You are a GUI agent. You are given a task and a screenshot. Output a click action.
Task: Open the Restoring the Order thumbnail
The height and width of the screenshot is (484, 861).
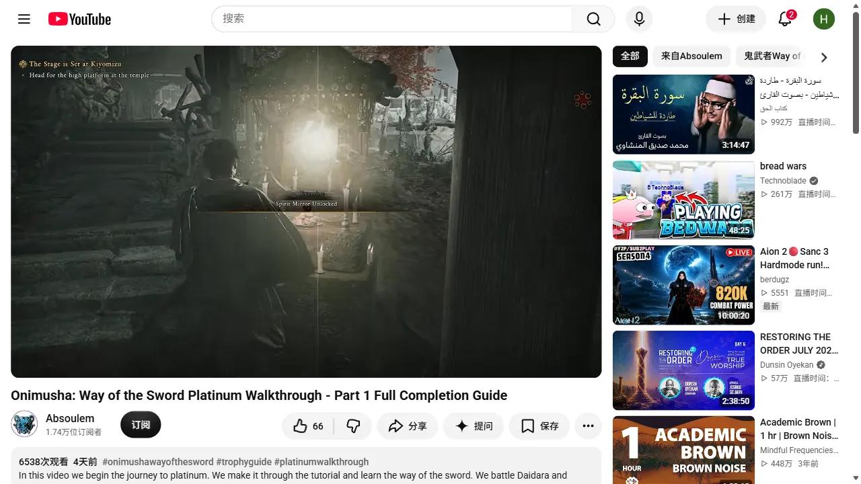[683, 370]
